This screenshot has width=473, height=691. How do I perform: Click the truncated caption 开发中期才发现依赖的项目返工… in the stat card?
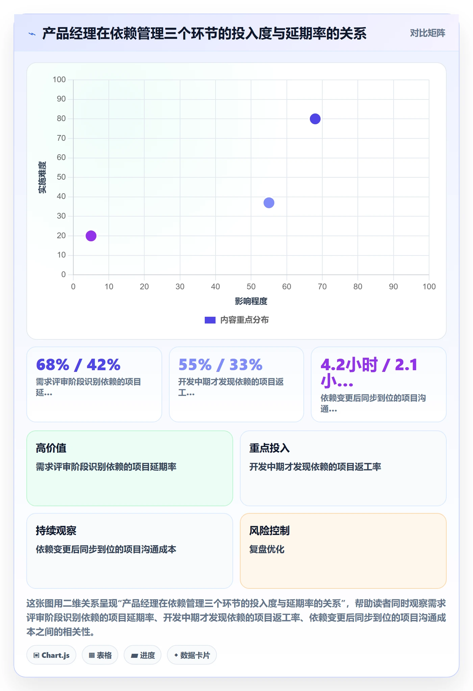(x=231, y=387)
